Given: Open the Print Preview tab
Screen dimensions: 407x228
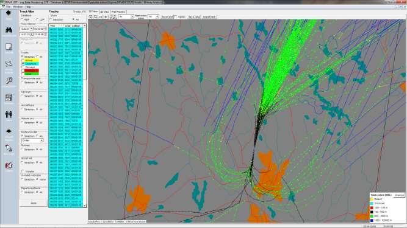Looking at the screenshot, I should point(118,12).
